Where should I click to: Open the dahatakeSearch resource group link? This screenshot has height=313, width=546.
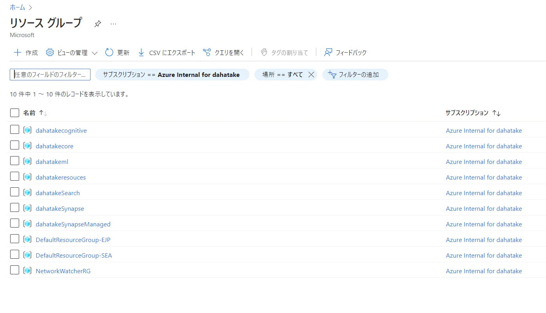(58, 193)
